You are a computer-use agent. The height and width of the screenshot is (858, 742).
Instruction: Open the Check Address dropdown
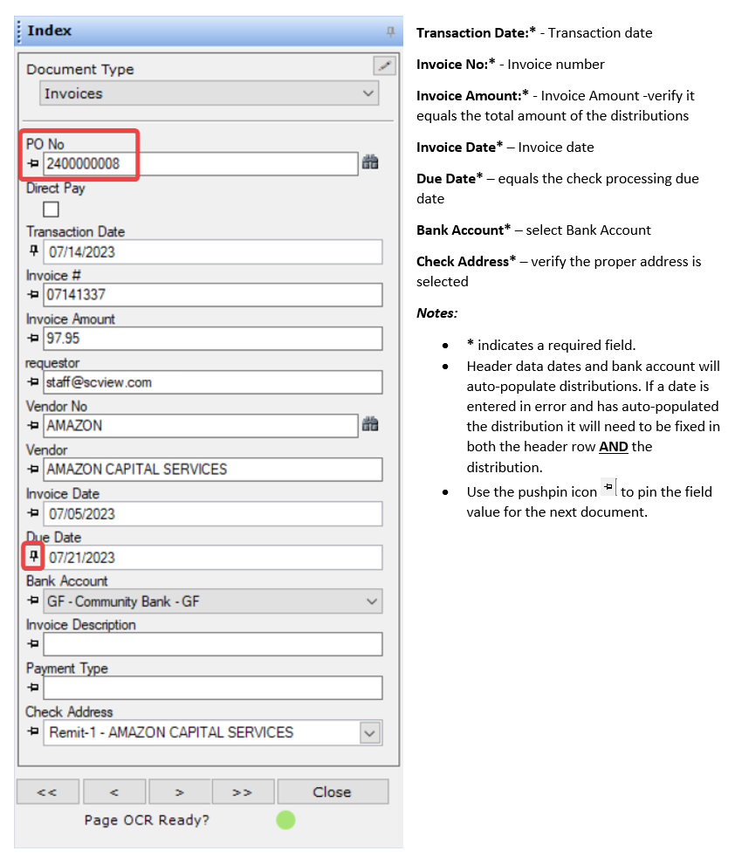click(x=370, y=733)
